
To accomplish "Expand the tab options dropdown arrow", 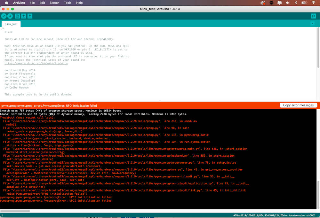I will point(312,23).
